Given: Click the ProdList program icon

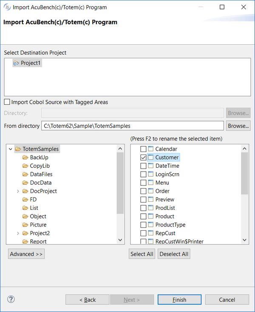Looking at the screenshot, I should (151, 208).
